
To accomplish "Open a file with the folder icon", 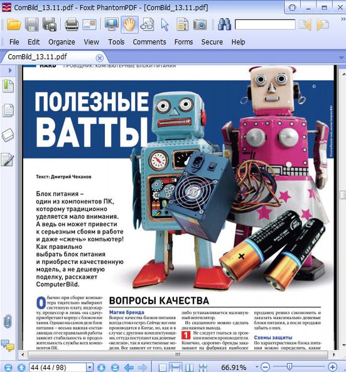I will pos(14,25).
